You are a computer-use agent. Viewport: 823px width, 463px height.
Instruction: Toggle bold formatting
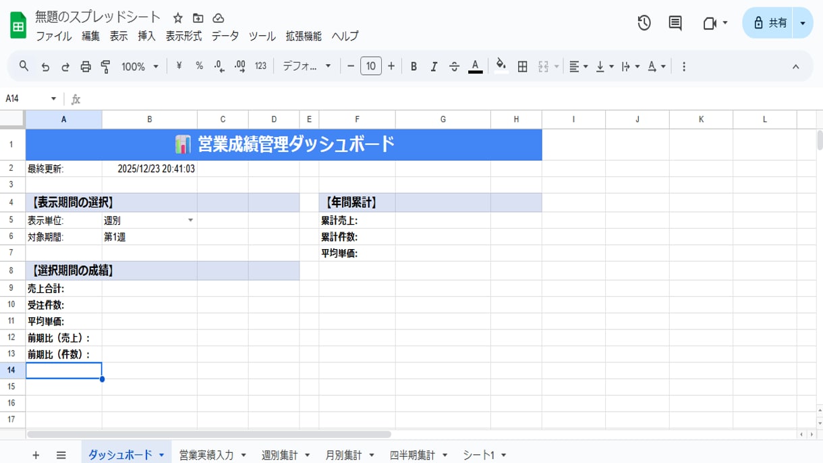tap(414, 66)
